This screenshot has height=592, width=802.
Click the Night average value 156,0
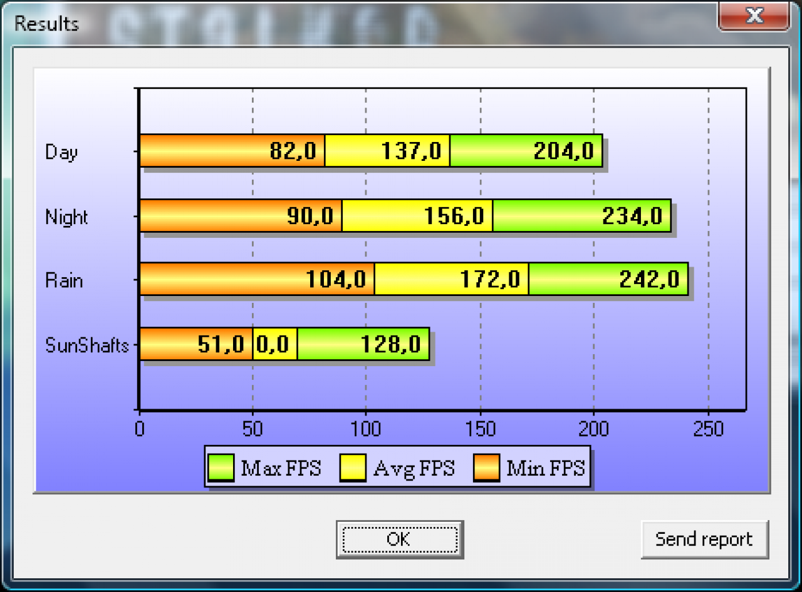pyautogui.click(x=454, y=216)
